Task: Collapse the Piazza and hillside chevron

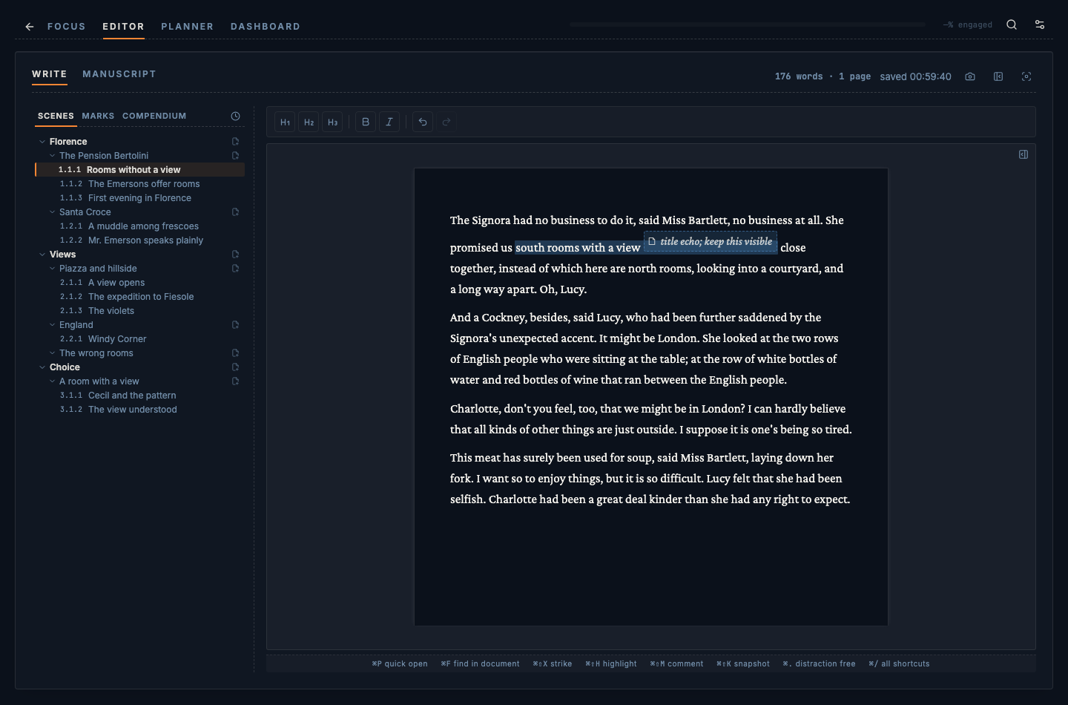Action: click(52, 269)
